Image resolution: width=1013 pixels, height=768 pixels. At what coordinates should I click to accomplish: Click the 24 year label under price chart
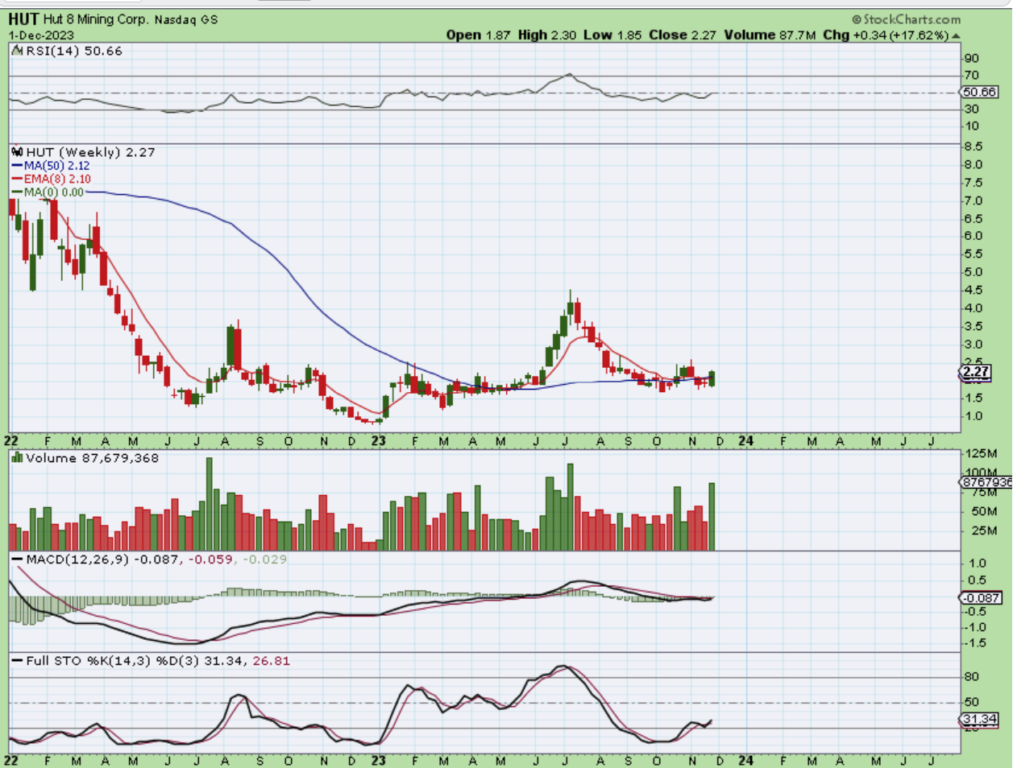[x=746, y=441]
